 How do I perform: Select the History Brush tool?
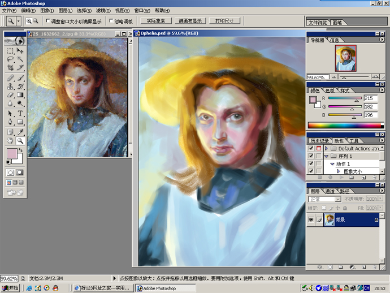coord(20,87)
